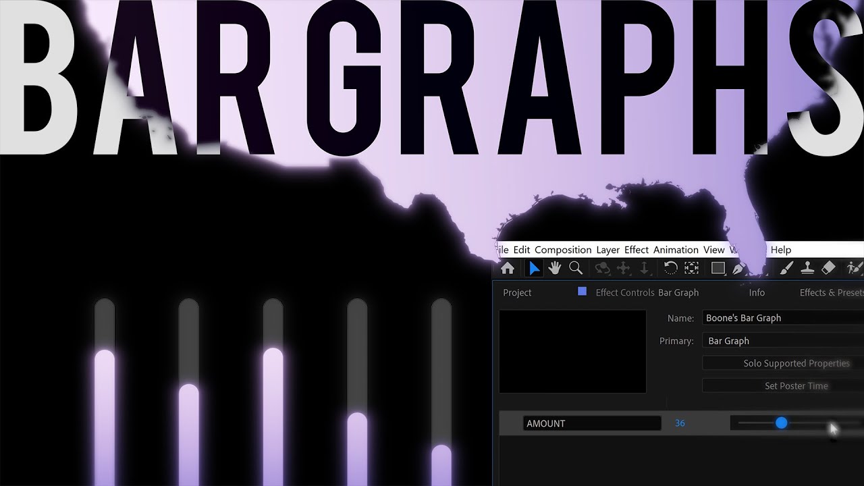Open the Layer menu
Screen dimensions: 864x486
coord(607,250)
